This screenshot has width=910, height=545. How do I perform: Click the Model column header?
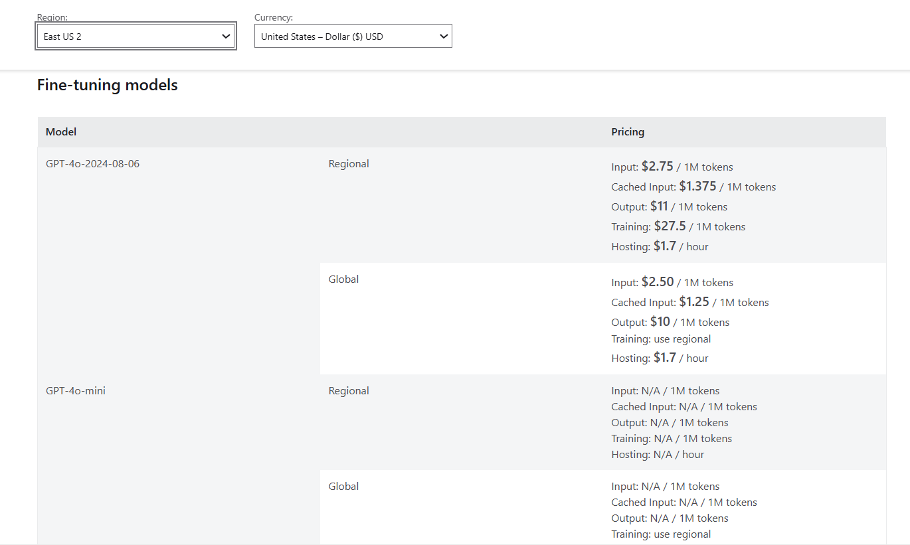[x=61, y=131]
